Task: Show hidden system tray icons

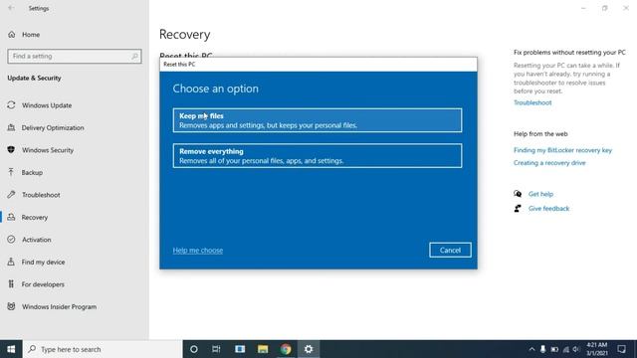Action: pos(531,349)
